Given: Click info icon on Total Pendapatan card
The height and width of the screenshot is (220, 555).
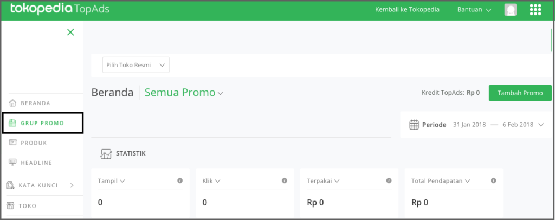Looking at the screenshot, I should click(x=493, y=180).
